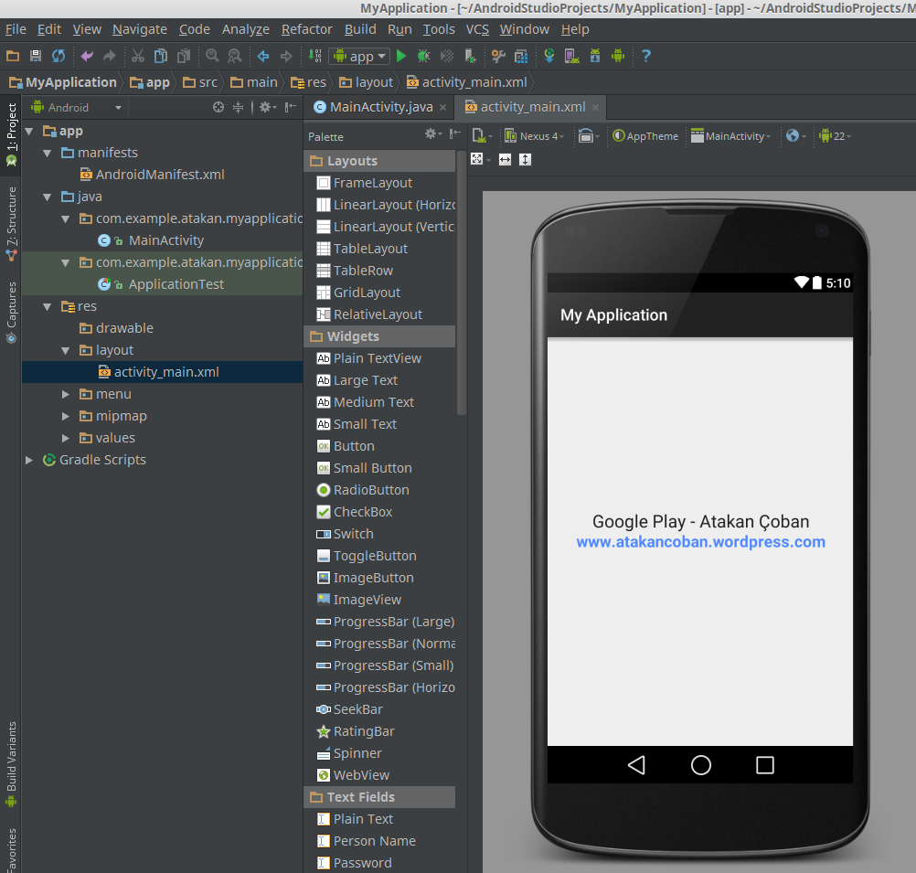Expand the mipmap folder
Image resolution: width=916 pixels, height=873 pixels.
pos(66,416)
